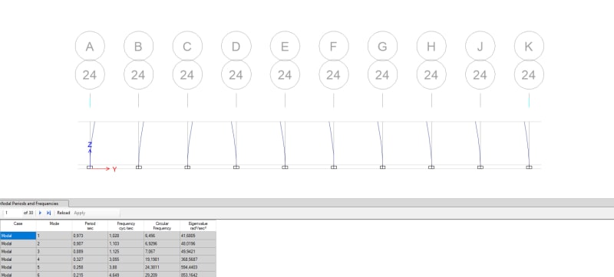Click grid bubble C
The height and width of the screenshot is (277, 614).
(187, 46)
